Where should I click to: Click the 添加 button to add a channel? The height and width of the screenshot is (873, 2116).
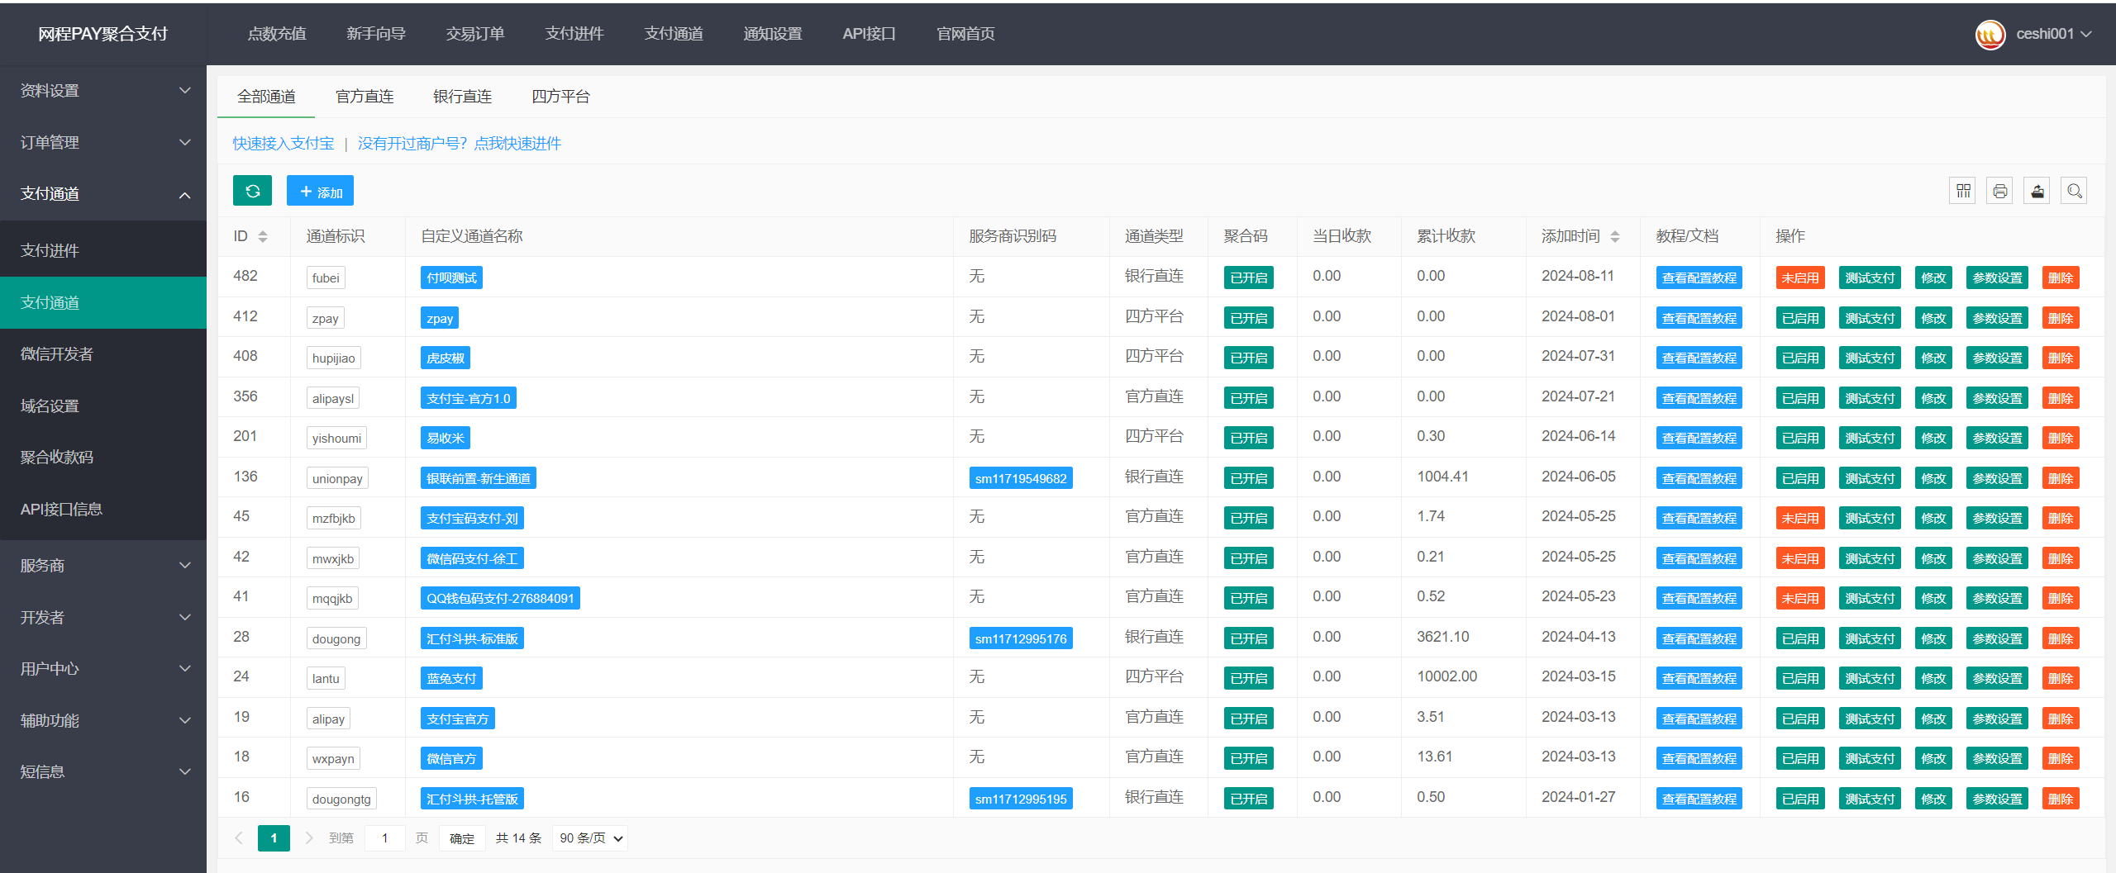(321, 190)
